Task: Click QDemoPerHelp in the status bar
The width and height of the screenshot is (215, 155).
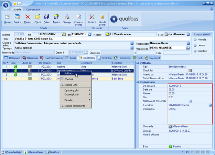Action: coord(11,152)
